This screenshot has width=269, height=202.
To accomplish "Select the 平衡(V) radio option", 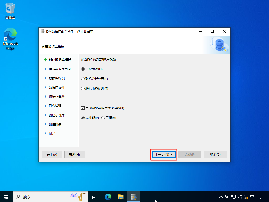I will [109, 118].
